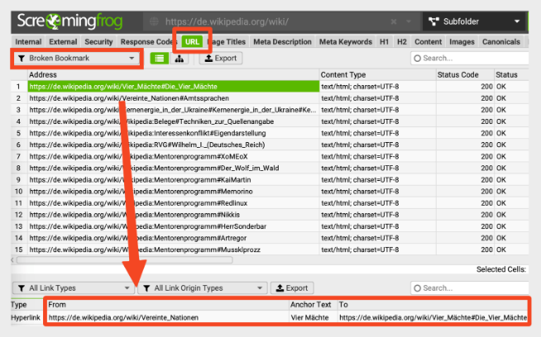Sort by the Status column header
Viewport: 541px width, 337px height.
pyautogui.click(x=511, y=75)
